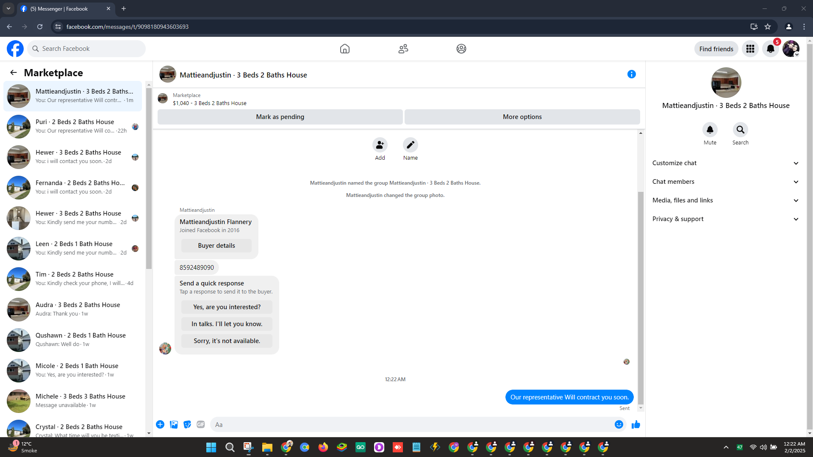Viewport: 813px width, 457px height.
Task: Add people to the group chat
Action: (380, 145)
